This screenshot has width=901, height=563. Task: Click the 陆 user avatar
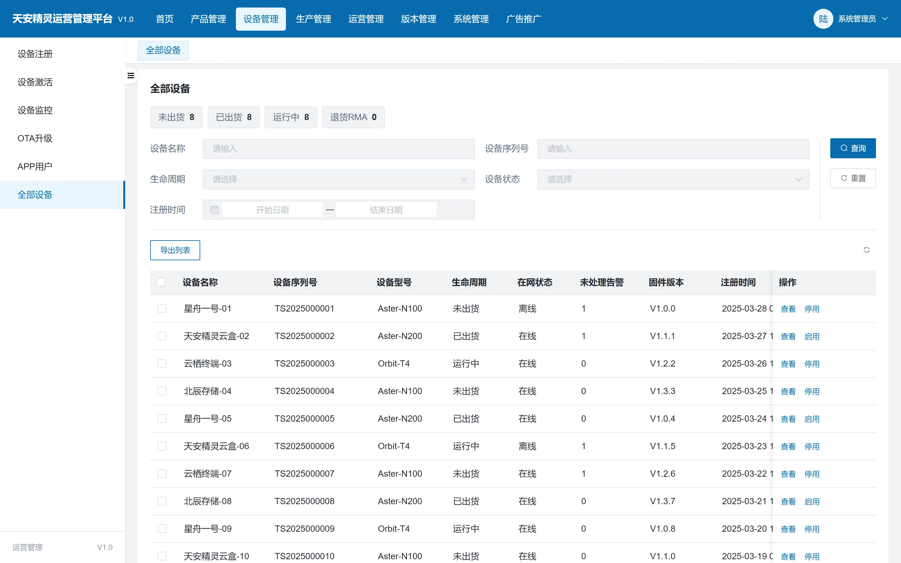823,19
